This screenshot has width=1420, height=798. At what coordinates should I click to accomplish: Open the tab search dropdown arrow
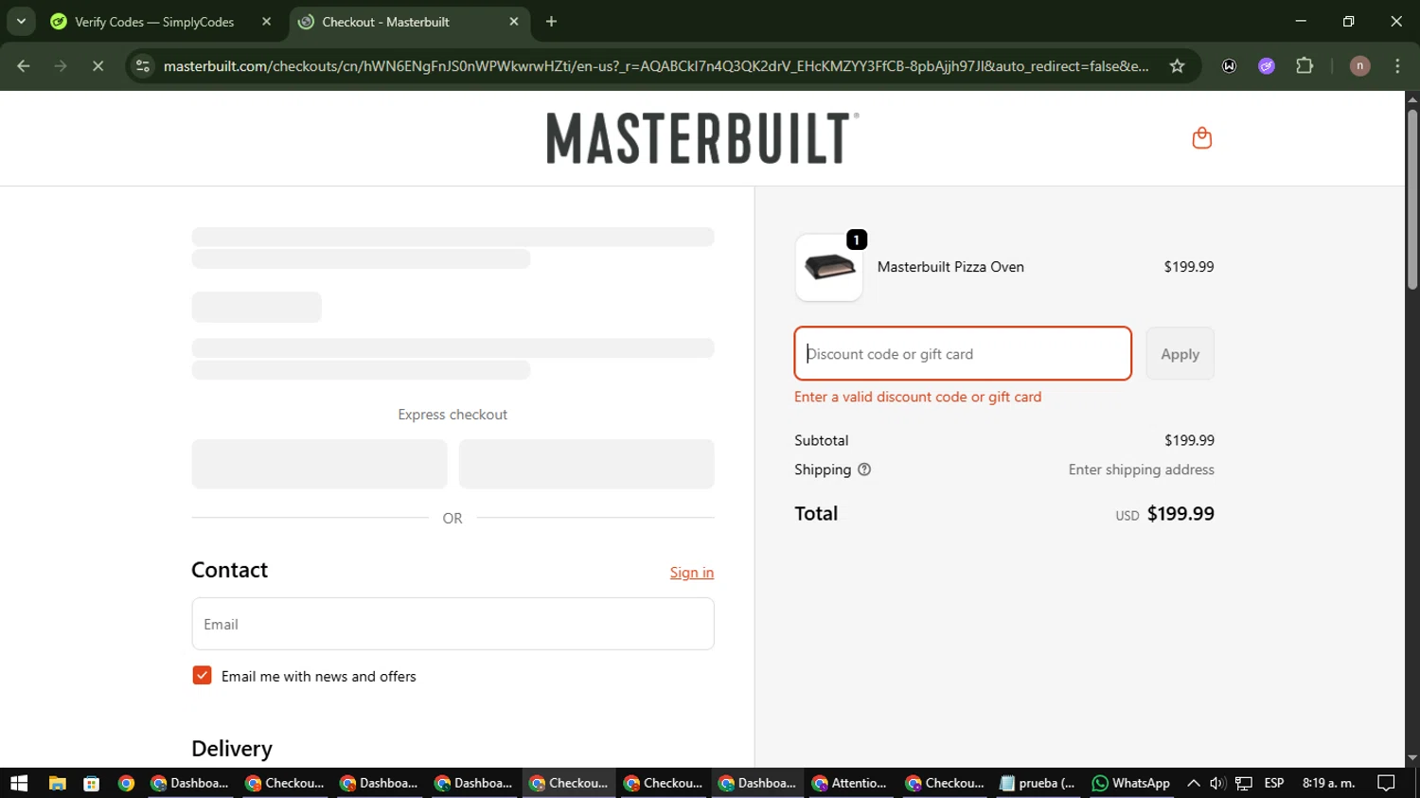click(21, 21)
